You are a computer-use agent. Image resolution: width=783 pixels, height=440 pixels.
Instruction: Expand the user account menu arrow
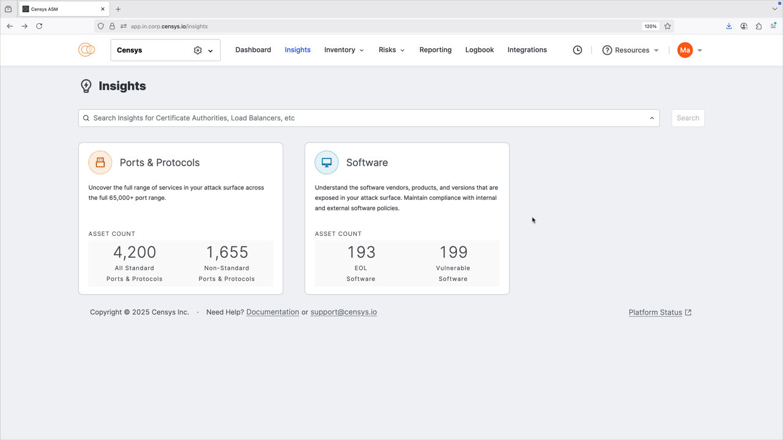pos(700,51)
